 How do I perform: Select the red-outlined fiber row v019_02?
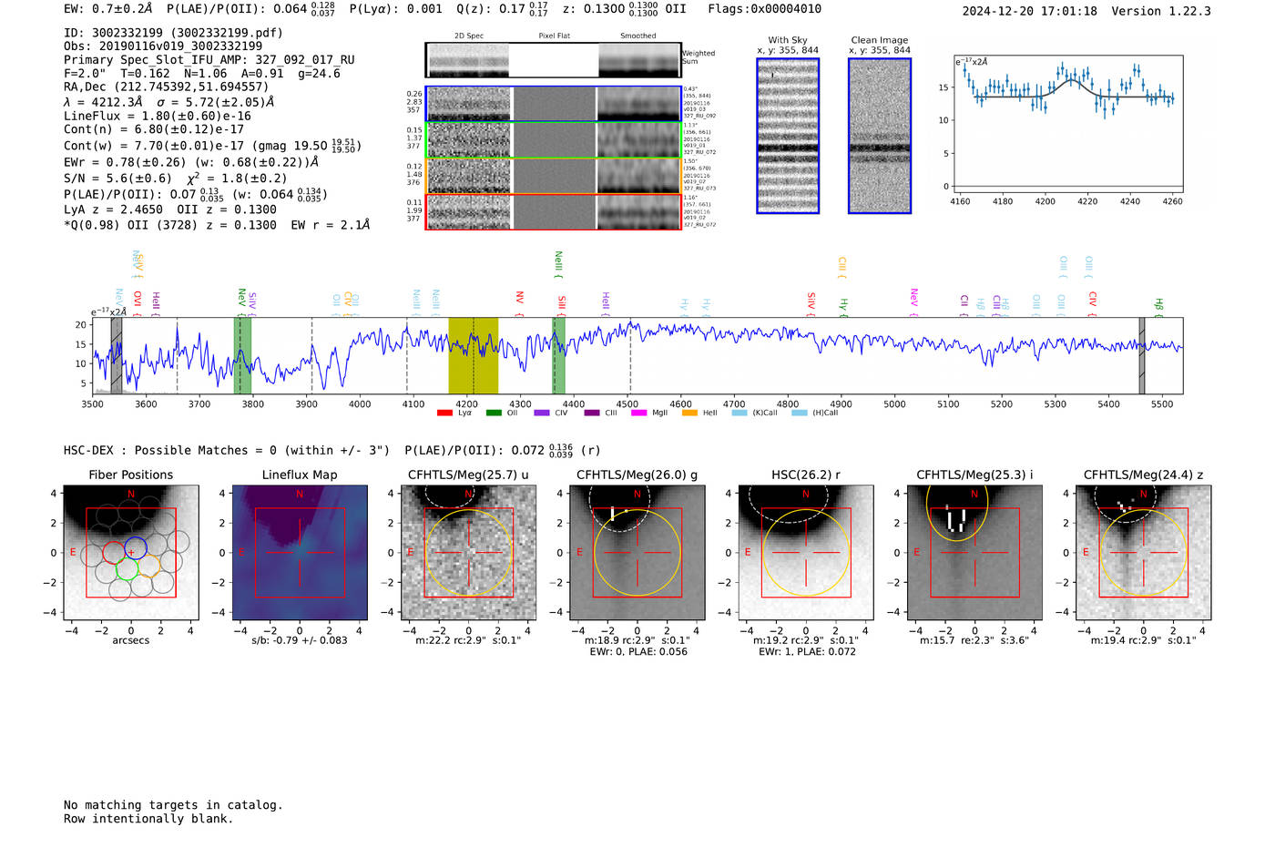coord(553,211)
